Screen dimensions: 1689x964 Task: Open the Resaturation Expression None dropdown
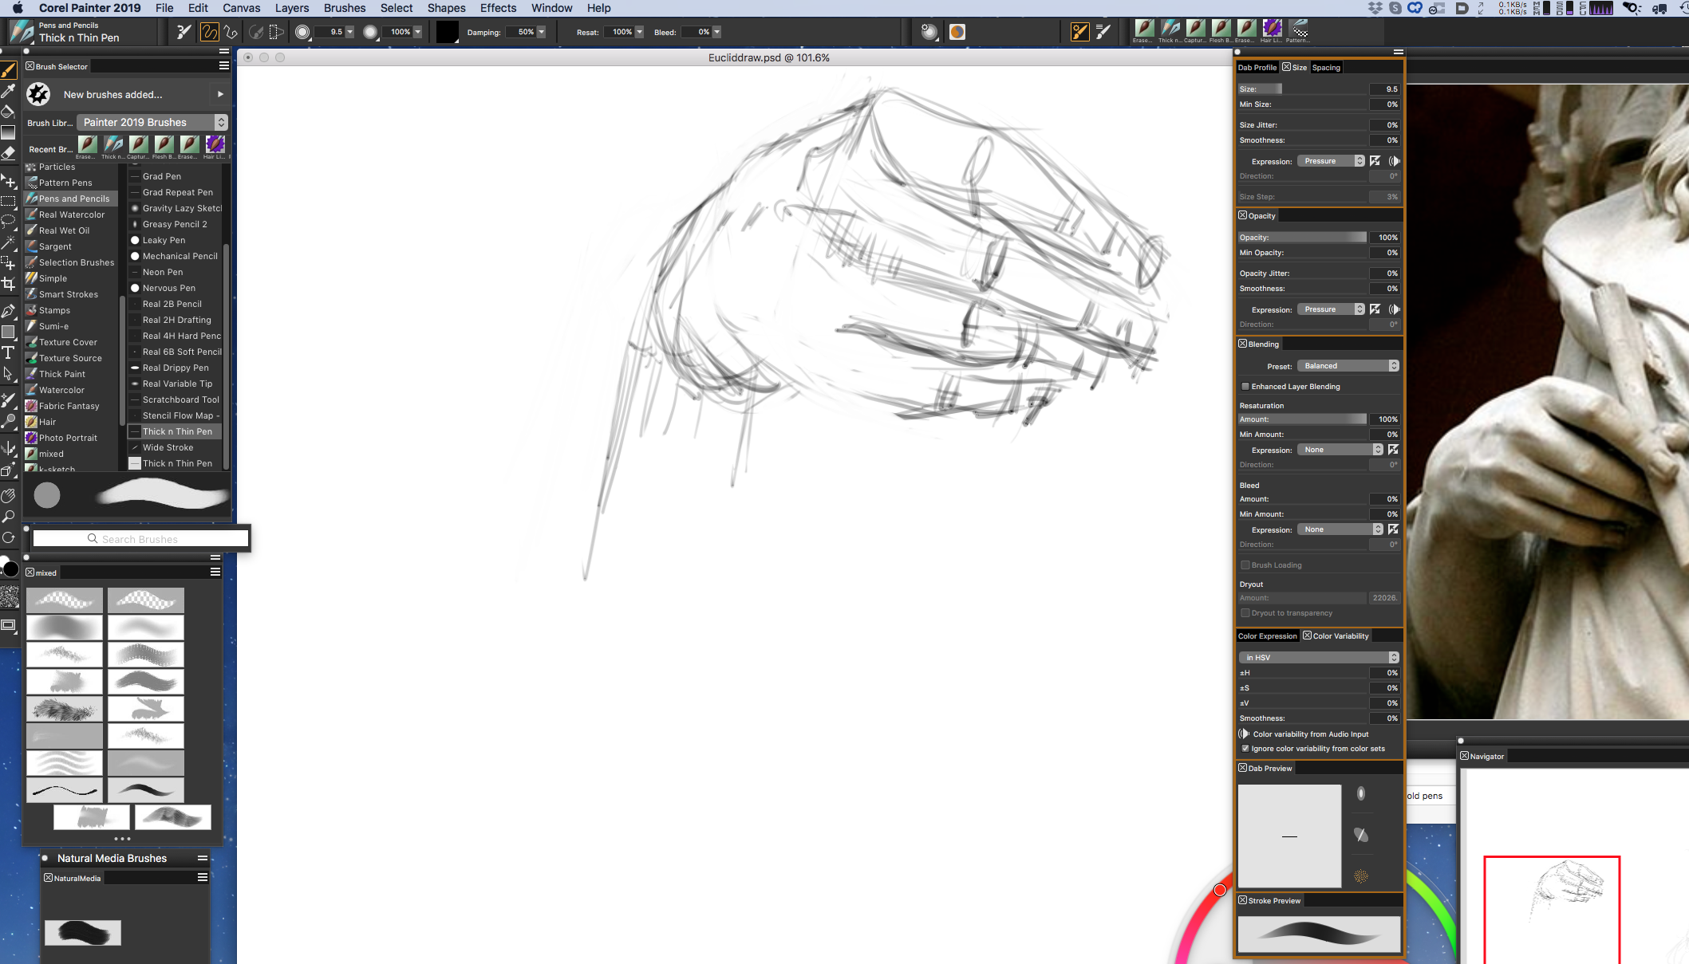click(1340, 450)
